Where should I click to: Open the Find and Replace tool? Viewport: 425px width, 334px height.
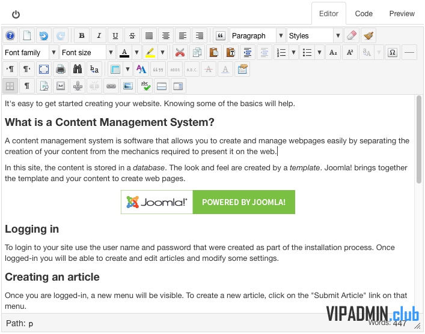point(94,70)
